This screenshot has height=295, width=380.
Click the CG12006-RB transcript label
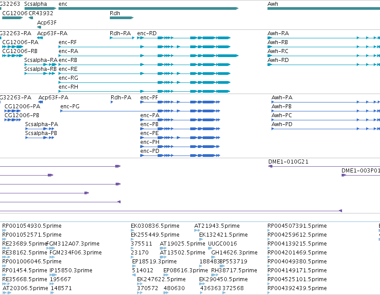(20, 51)
